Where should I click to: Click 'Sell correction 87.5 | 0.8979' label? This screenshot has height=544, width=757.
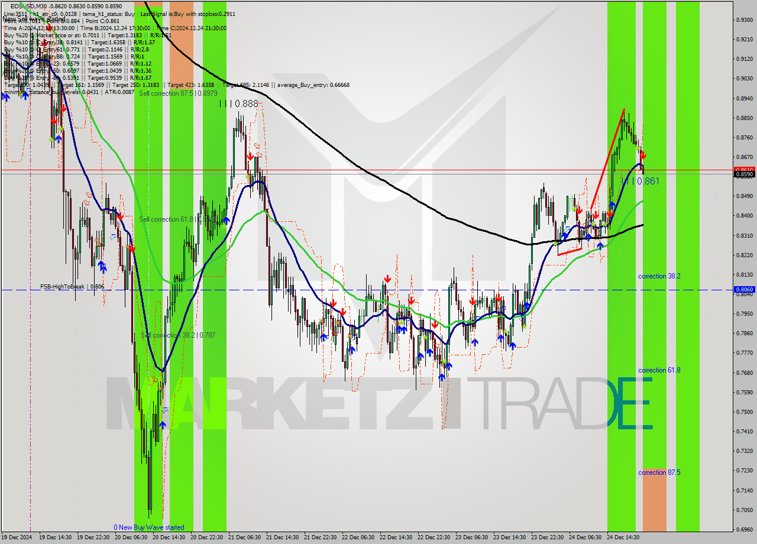coord(178,93)
